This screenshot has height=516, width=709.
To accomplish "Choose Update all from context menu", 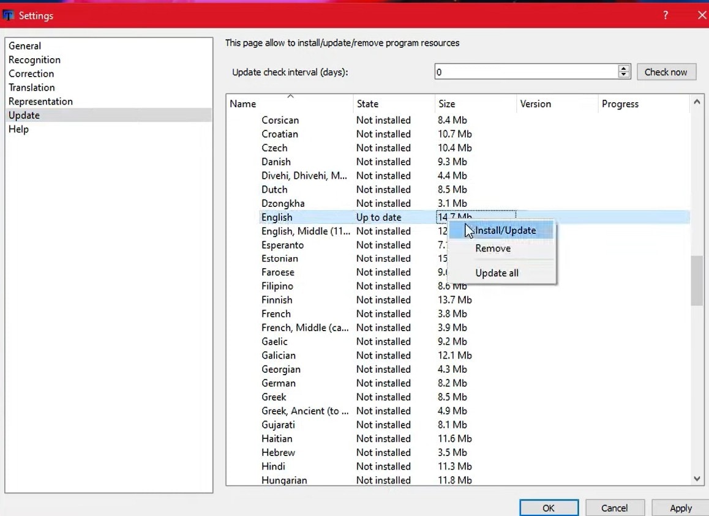I will click(x=502, y=273).
